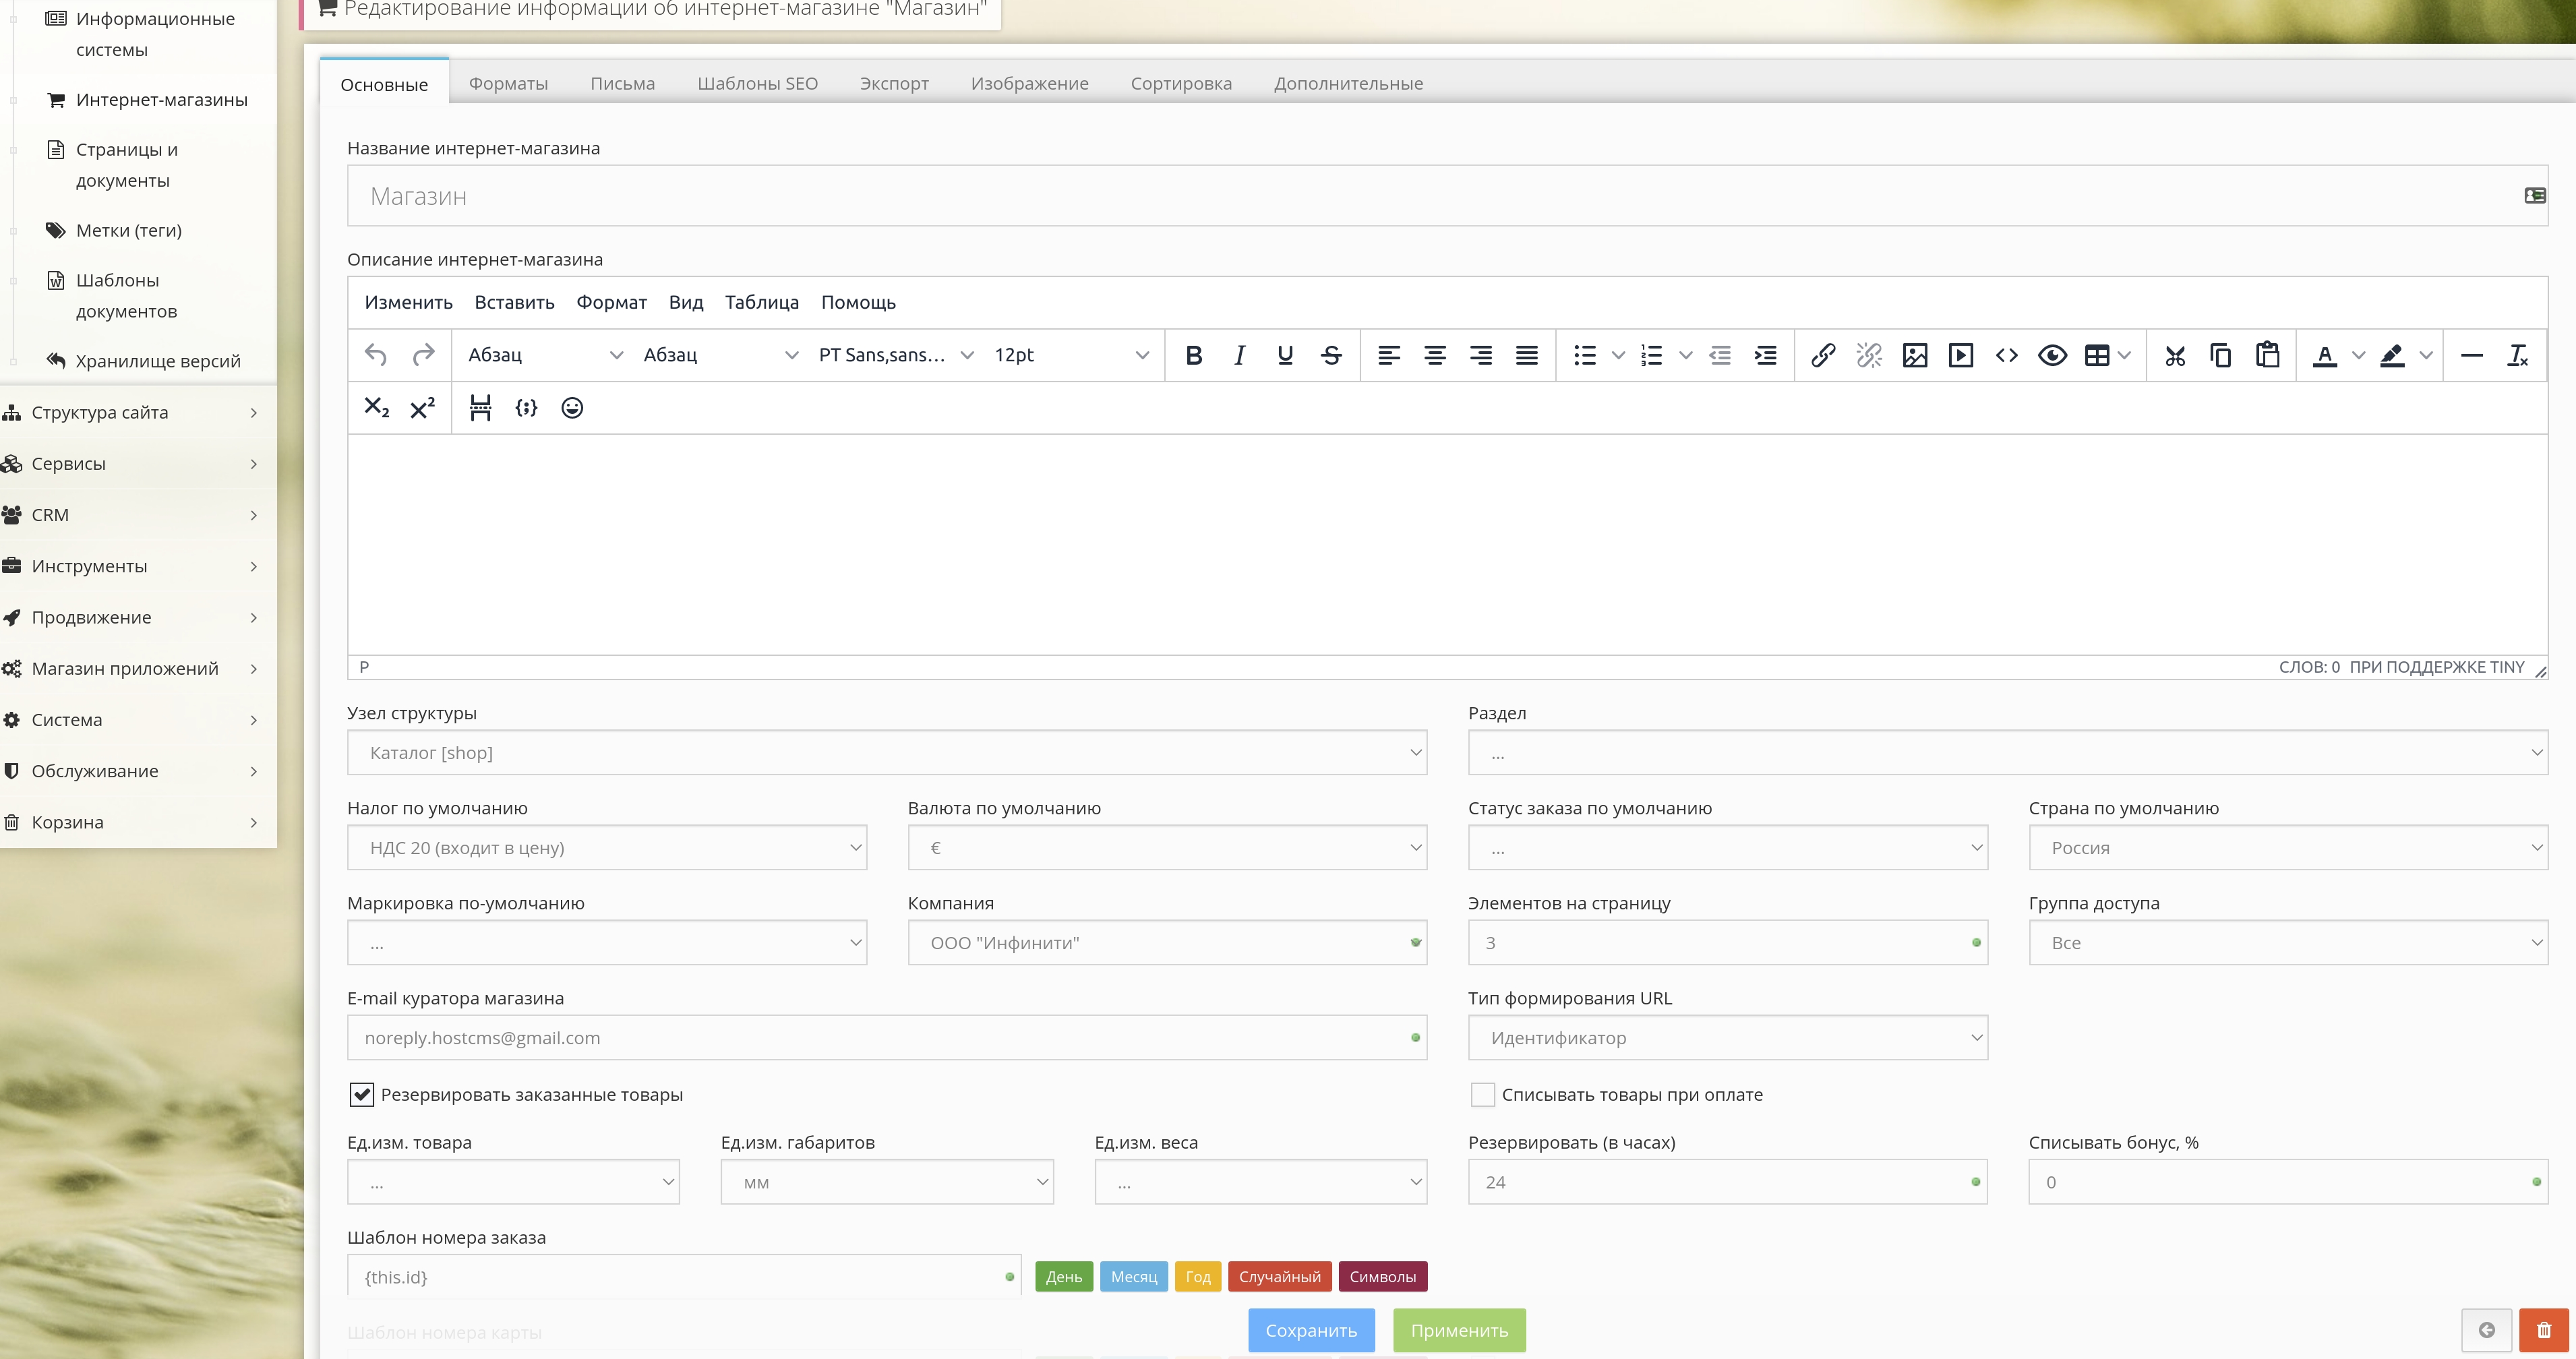
Task: Open the 12pt font size dropdown
Action: click(x=1071, y=355)
